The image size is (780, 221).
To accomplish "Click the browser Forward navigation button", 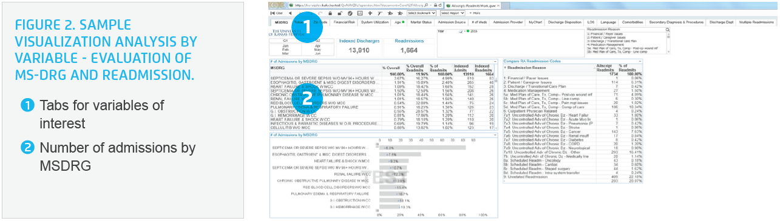I will pos(283,5).
